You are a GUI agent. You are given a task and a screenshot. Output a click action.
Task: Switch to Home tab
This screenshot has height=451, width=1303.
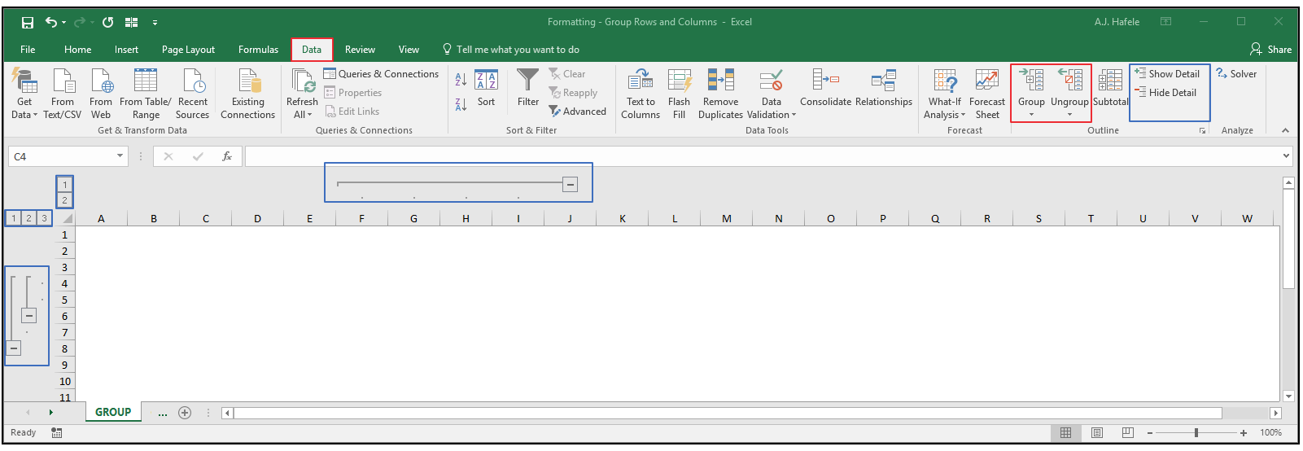point(78,50)
